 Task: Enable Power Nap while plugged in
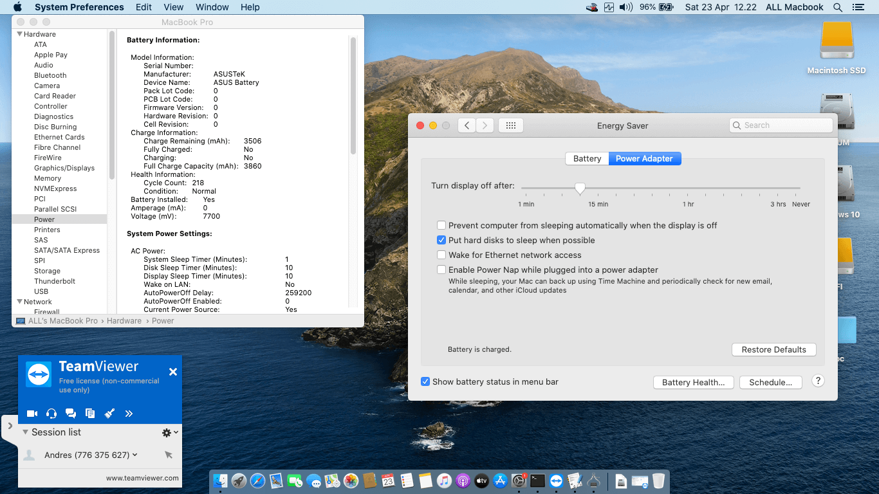point(441,270)
